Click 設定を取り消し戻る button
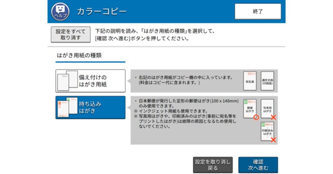333x174 pixels. pos(213,165)
